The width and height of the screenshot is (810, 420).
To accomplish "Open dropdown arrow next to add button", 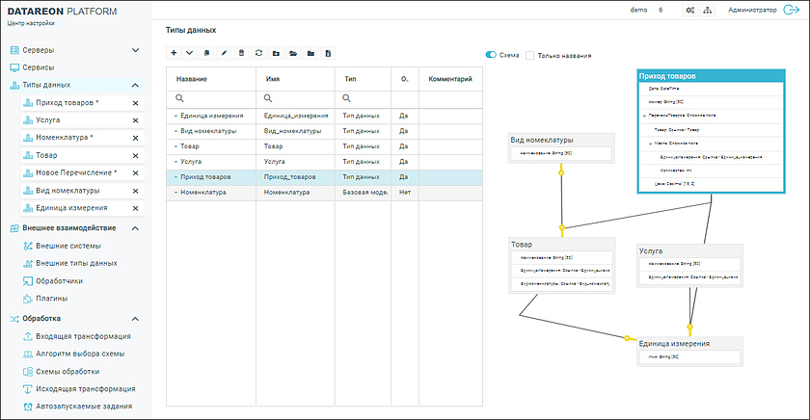I will point(189,53).
